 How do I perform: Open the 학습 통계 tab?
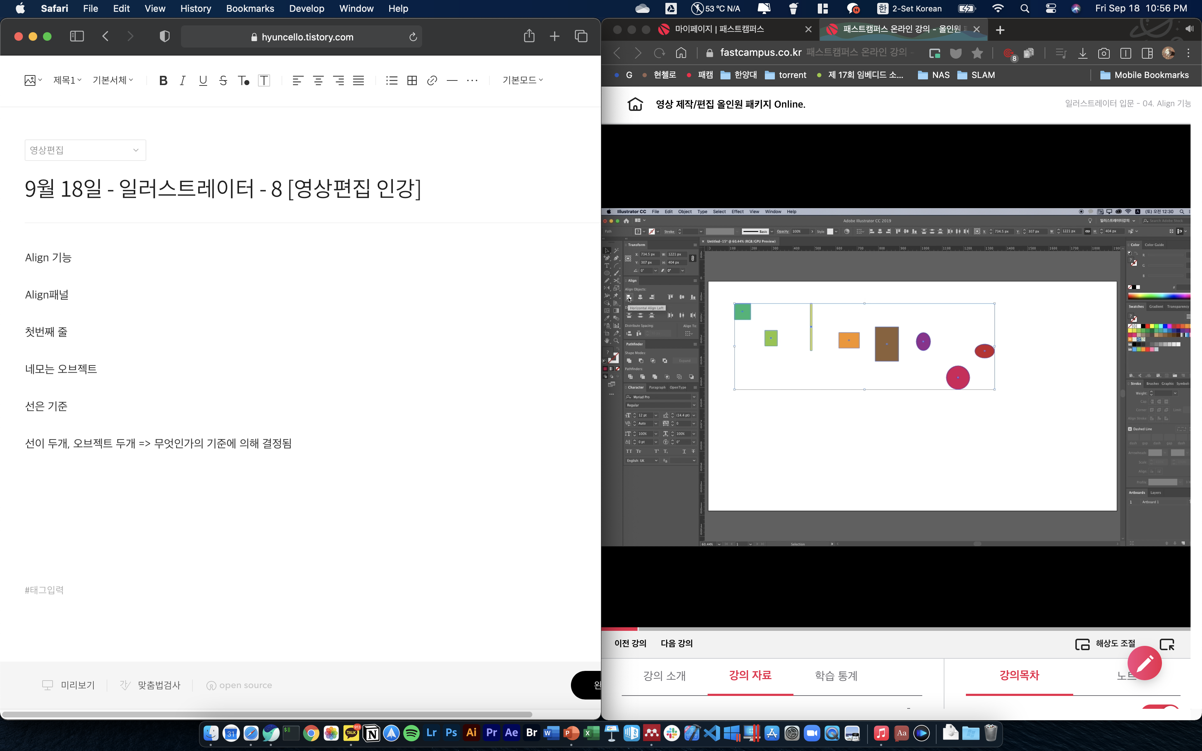(836, 676)
